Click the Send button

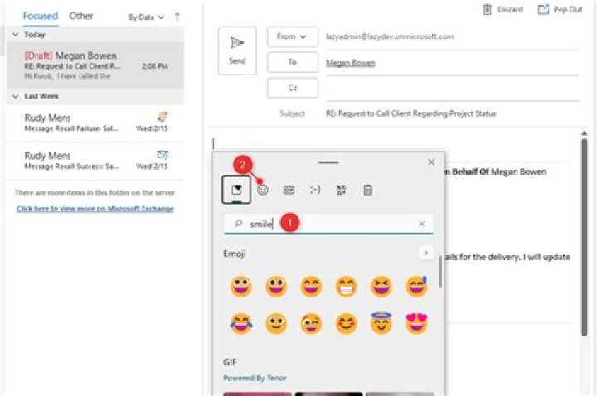pyautogui.click(x=237, y=51)
